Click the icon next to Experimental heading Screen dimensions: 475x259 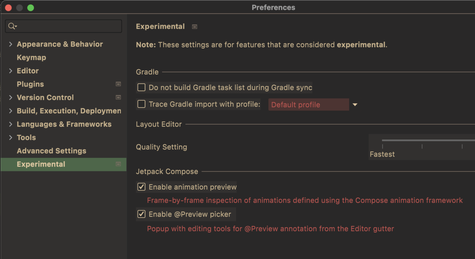[194, 27]
